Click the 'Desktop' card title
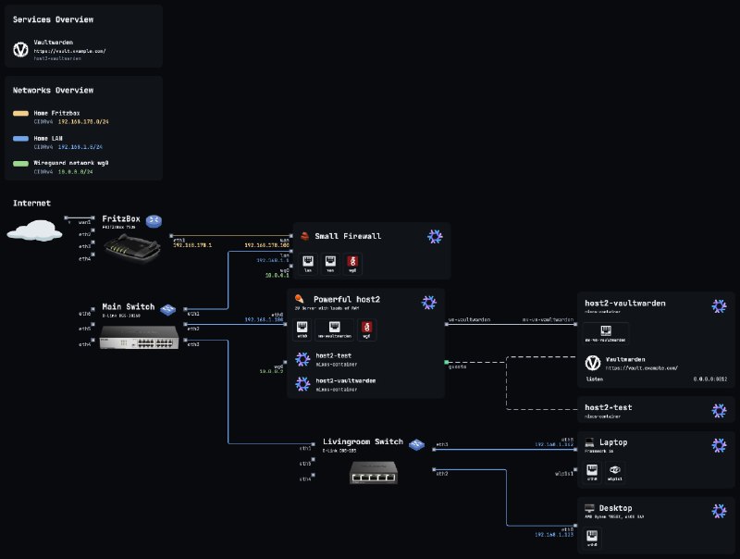The width and height of the screenshot is (740, 559). (615, 508)
